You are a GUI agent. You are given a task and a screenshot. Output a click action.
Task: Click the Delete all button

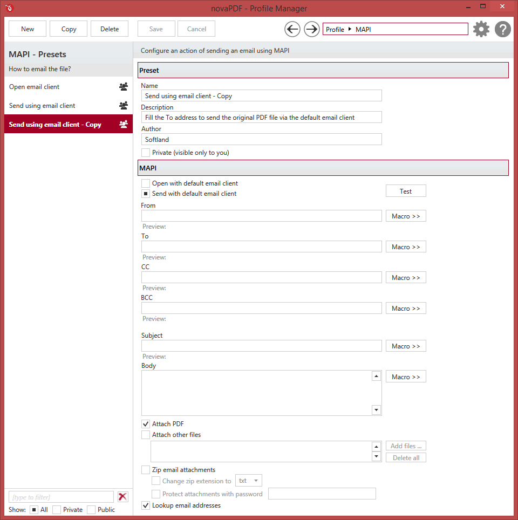tap(406, 457)
